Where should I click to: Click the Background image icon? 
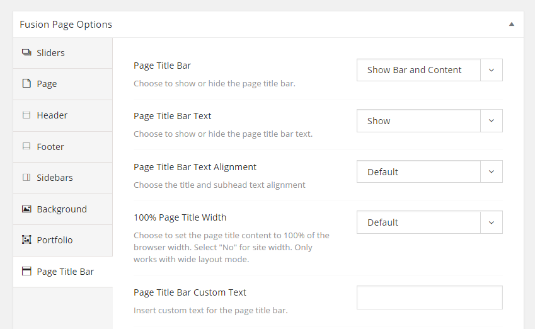26,209
